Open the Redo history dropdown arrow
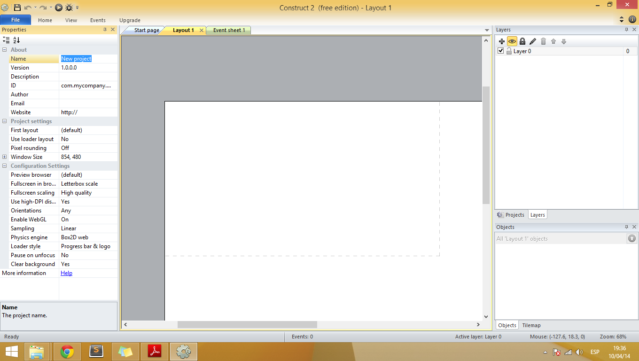Viewport: 639px width, 361px height. click(50, 8)
